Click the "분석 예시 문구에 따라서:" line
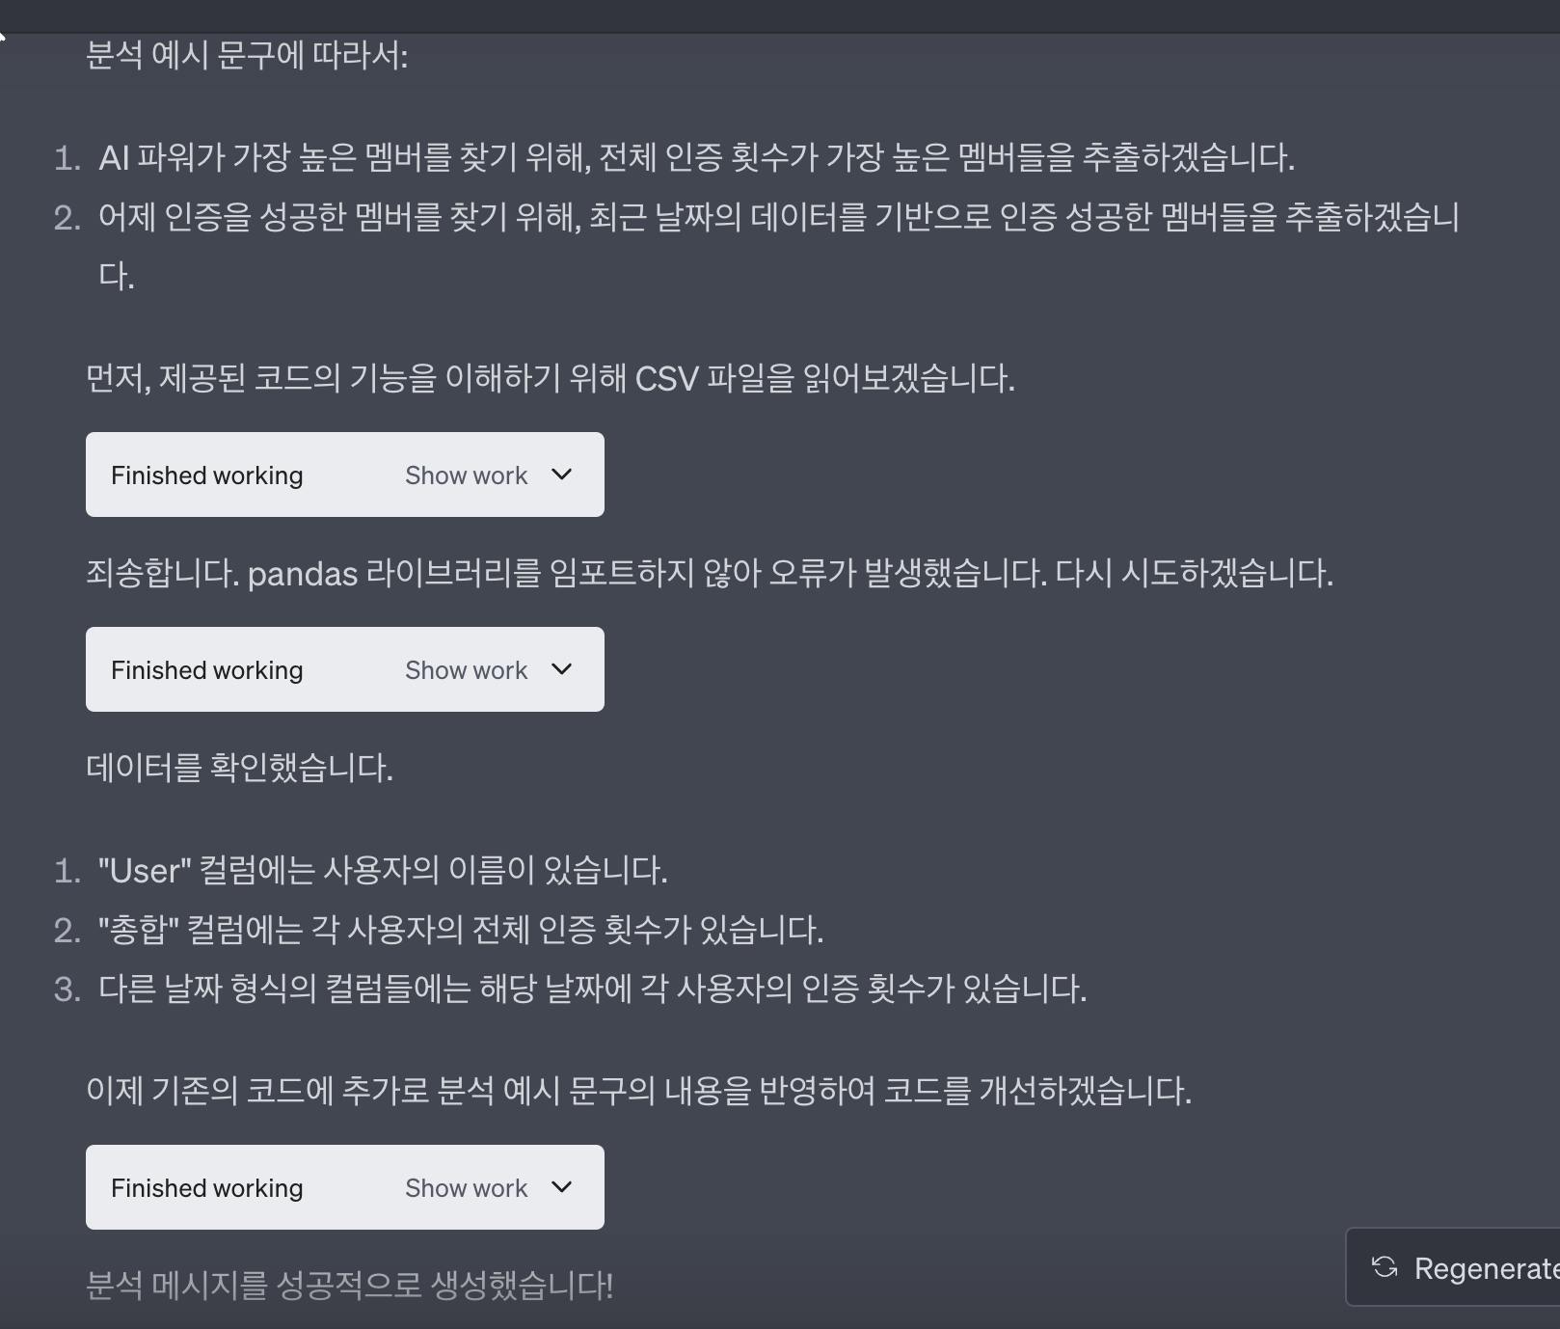The height and width of the screenshot is (1329, 1560). (247, 55)
